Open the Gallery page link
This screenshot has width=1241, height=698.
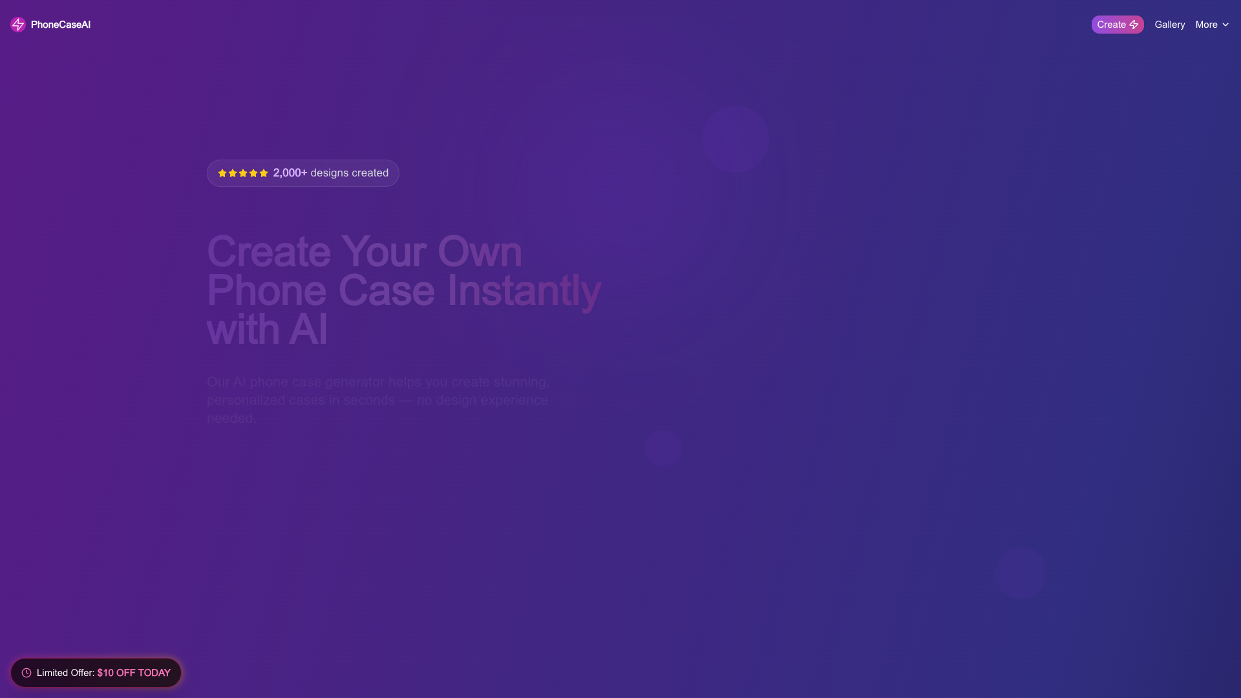click(1170, 25)
